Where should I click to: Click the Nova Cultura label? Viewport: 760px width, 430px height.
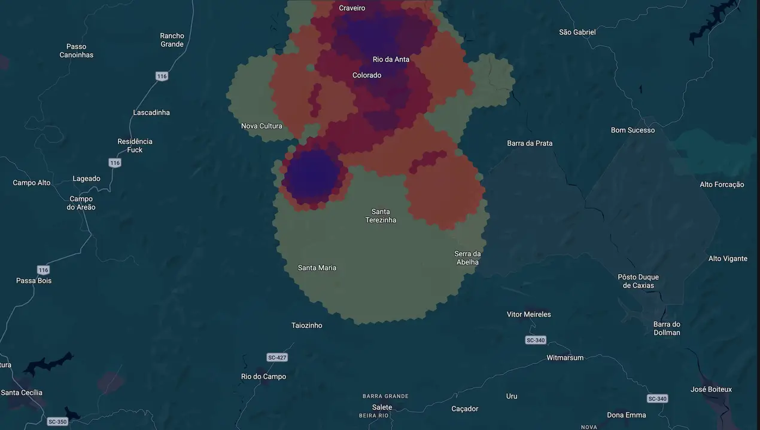[262, 126]
